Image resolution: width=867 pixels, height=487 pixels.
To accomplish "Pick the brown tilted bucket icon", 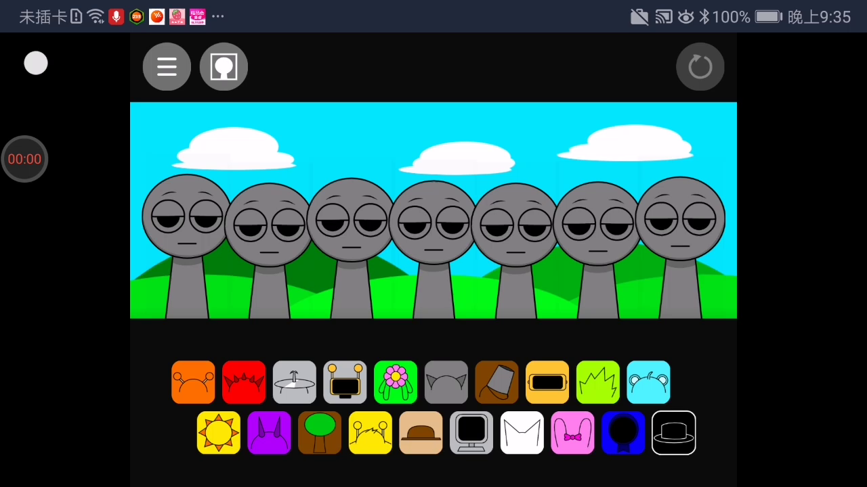I will (496, 382).
